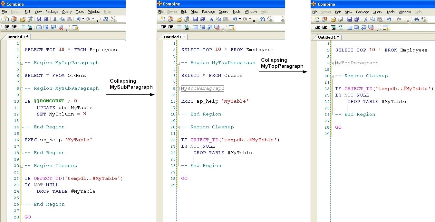The image size is (435, 222).
Task: Select Untitled 1 tab in middle window
Action: (x=174, y=37)
